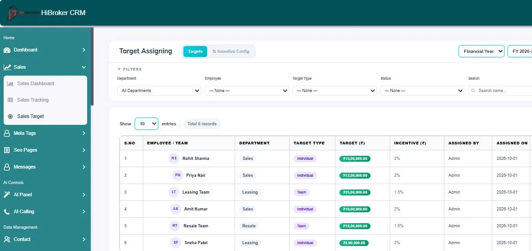Expand the AI Calling chevron

click(x=84, y=212)
